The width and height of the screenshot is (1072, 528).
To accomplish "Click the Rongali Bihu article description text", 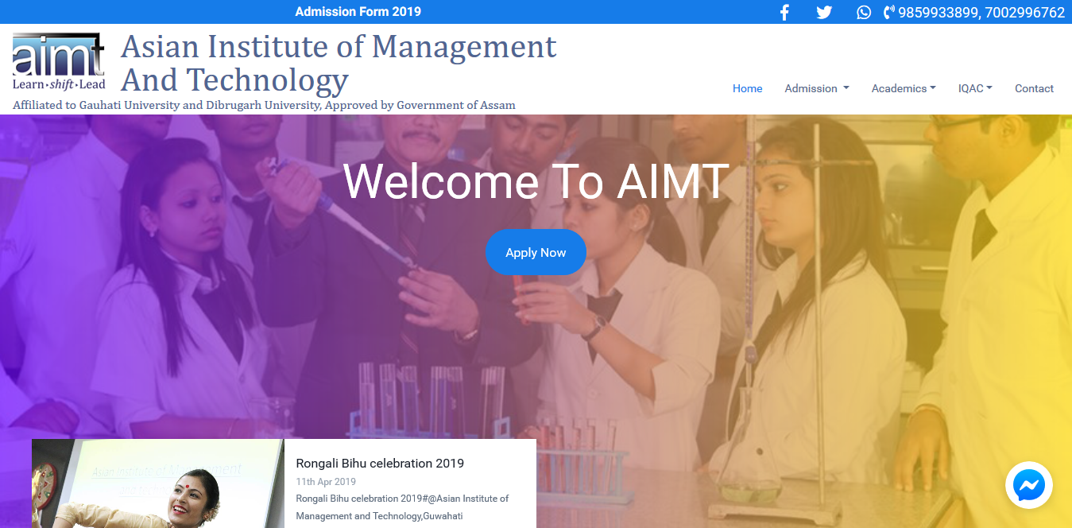I will [402, 507].
